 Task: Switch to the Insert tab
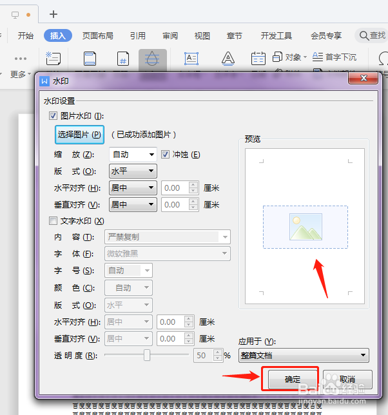[x=58, y=35]
